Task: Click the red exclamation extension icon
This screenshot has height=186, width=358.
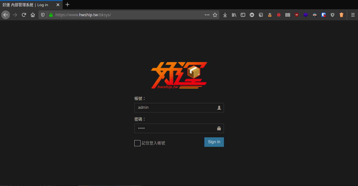Action: [279, 15]
